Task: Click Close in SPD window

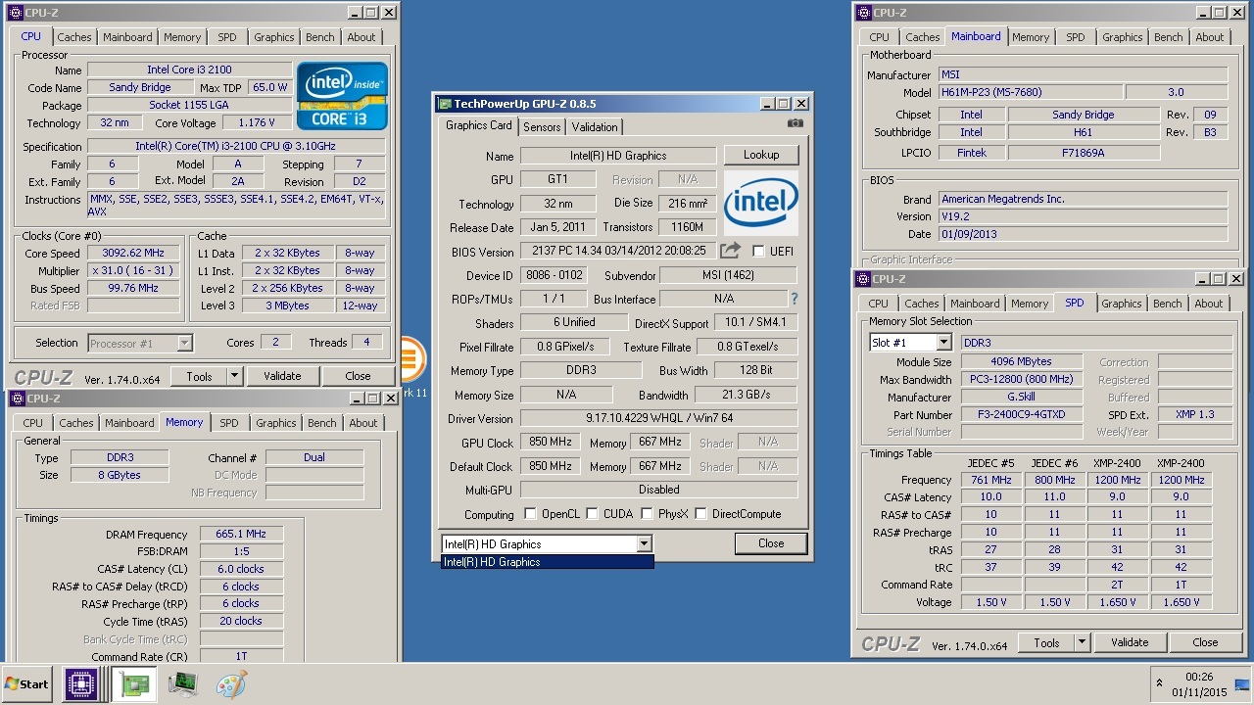Action: (1205, 642)
